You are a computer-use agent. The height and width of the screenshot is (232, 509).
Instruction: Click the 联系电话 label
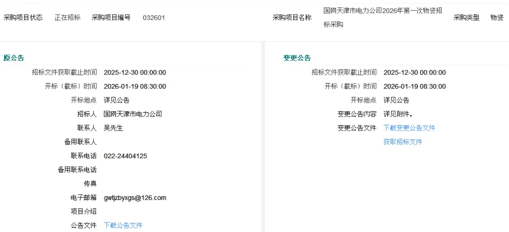coord(84,156)
